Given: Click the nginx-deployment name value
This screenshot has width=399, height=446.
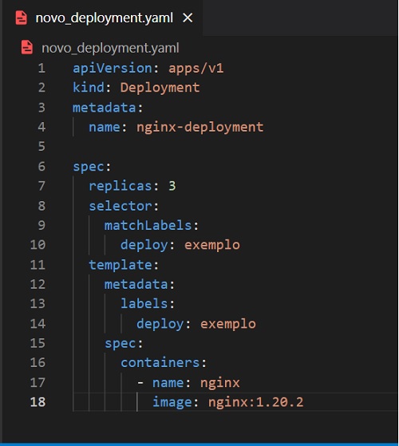Looking at the screenshot, I should pos(200,127).
